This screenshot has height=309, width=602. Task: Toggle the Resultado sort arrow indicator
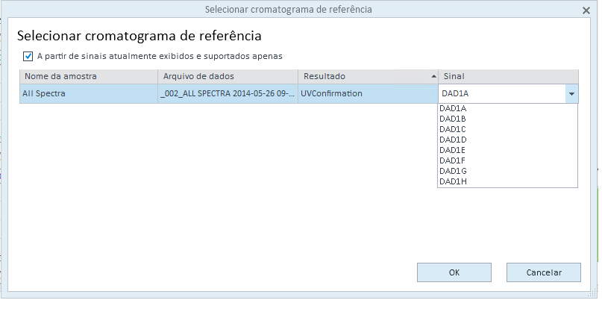pos(433,76)
